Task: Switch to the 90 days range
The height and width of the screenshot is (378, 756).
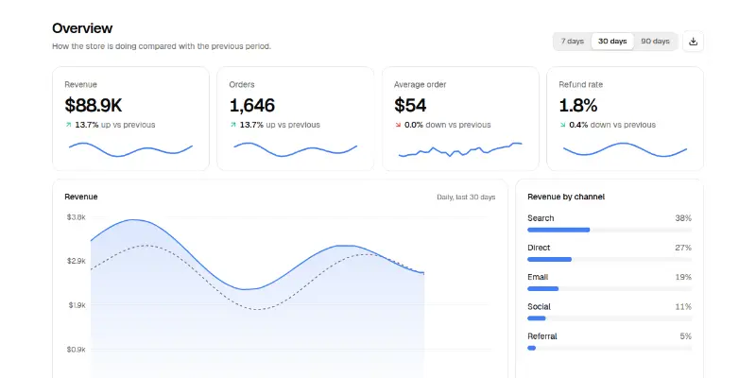Action: click(655, 42)
